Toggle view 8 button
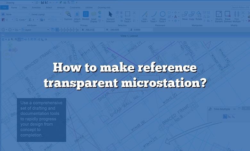This screenshot has height=151, width=250. tap(78, 30)
